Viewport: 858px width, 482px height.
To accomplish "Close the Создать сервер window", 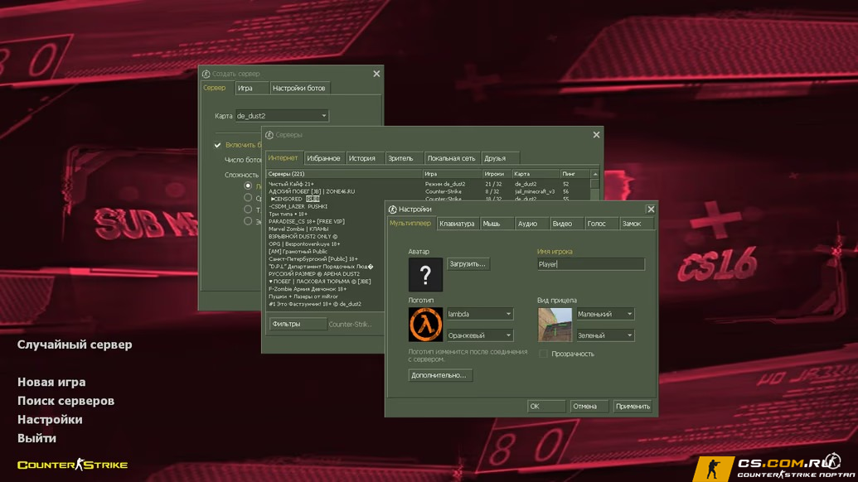I will [x=376, y=74].
